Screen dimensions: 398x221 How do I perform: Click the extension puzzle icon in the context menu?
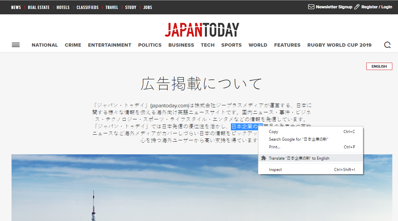(x=264, y=158)
